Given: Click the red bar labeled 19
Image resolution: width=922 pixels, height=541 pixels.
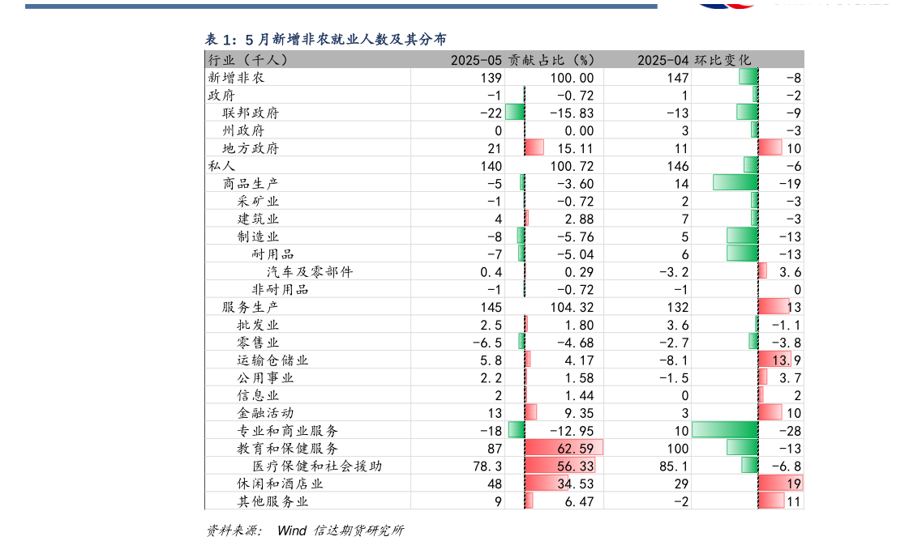Looking at the screenshot, I should pos(780,483).
